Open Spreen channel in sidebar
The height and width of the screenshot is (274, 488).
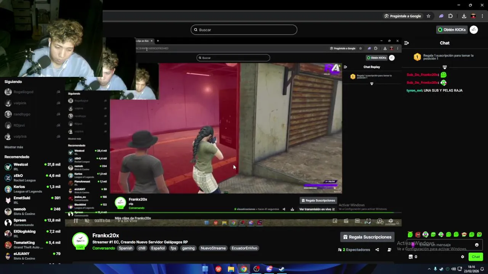32,222
